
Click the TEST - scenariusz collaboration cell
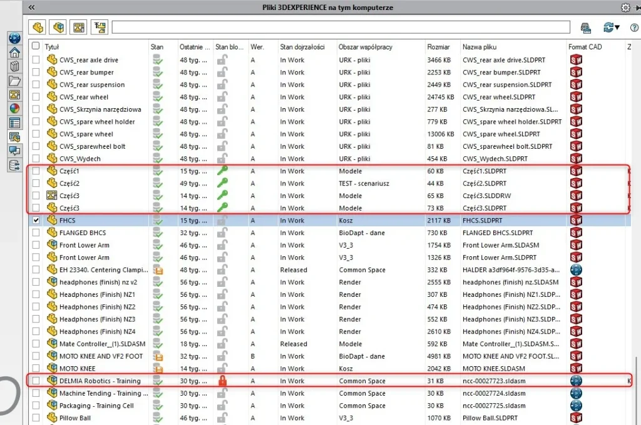click(x=364, y=183)
